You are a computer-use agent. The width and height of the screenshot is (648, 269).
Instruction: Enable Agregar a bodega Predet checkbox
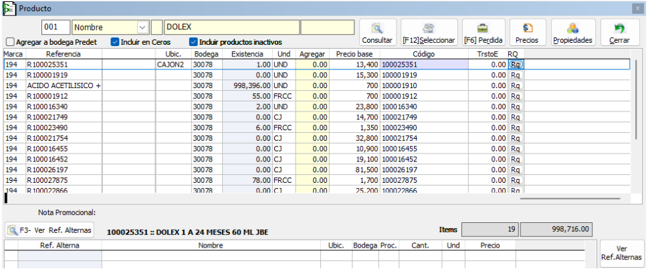[11, 42]
